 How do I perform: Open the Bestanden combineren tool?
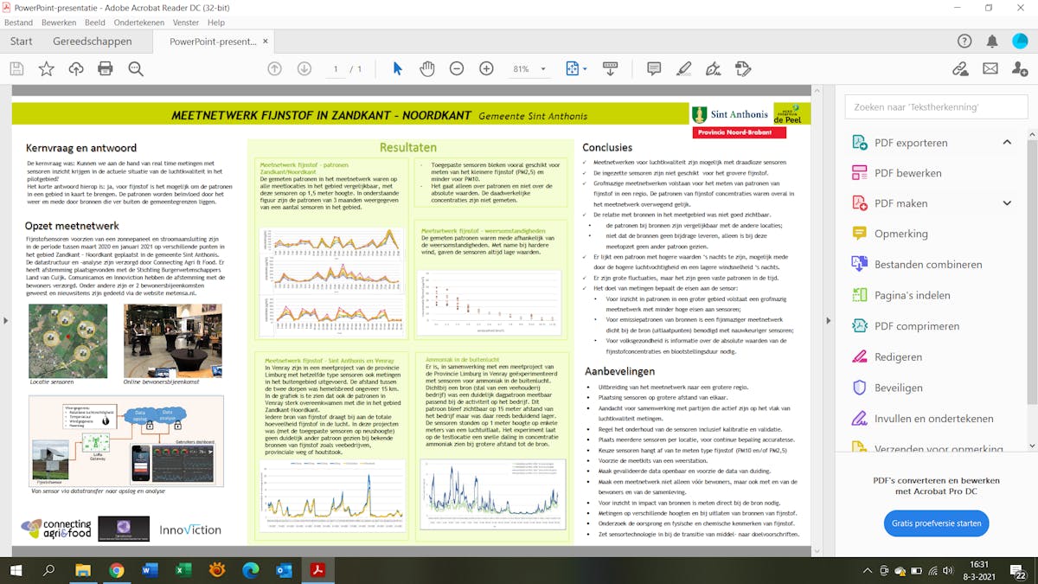(928, 265)
